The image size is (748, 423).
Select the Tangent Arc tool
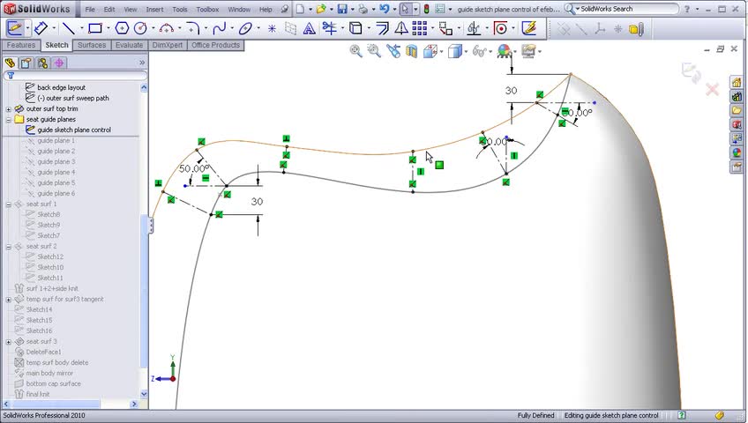166,28
